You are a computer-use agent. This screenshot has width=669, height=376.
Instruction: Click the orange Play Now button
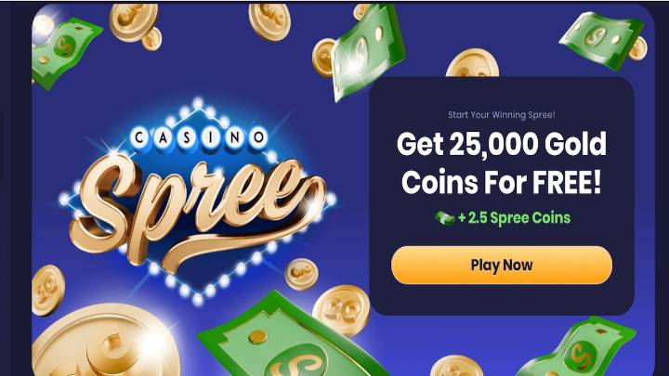click(x=502, y=265)
